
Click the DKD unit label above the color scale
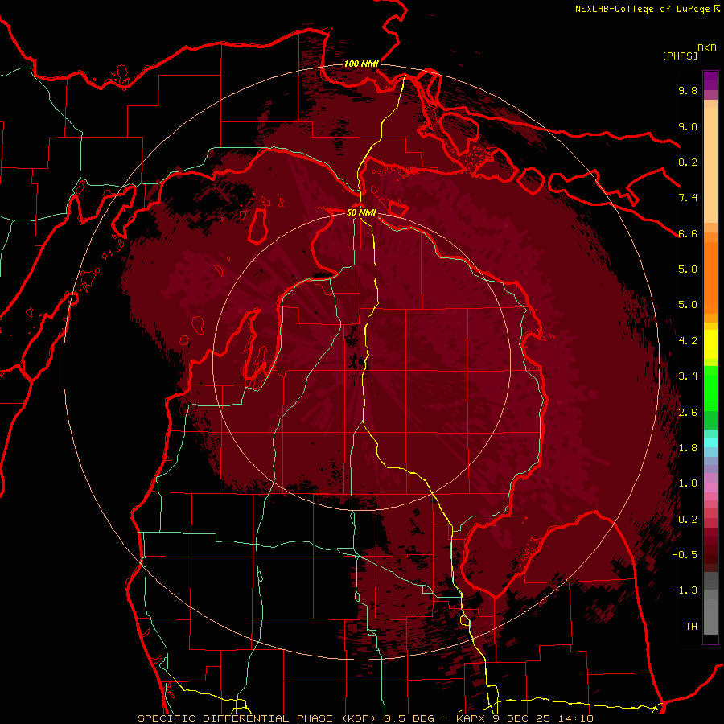pyautogui.click(x=707, y=48)
